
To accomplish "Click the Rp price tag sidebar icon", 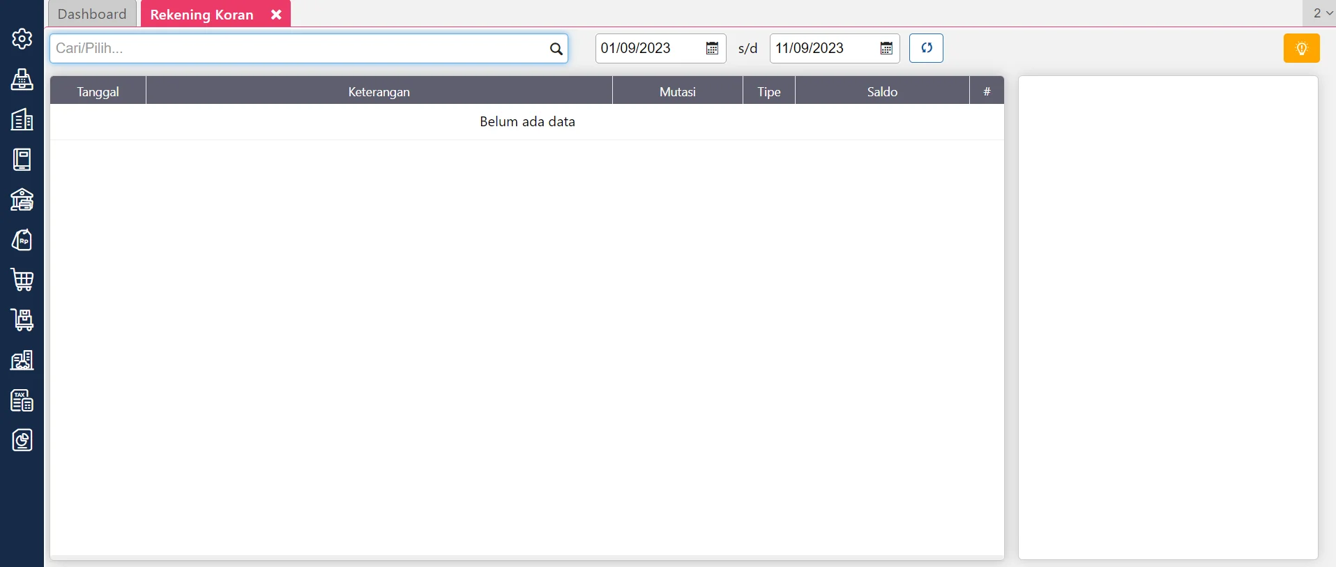I will click(x=22, y=241).
